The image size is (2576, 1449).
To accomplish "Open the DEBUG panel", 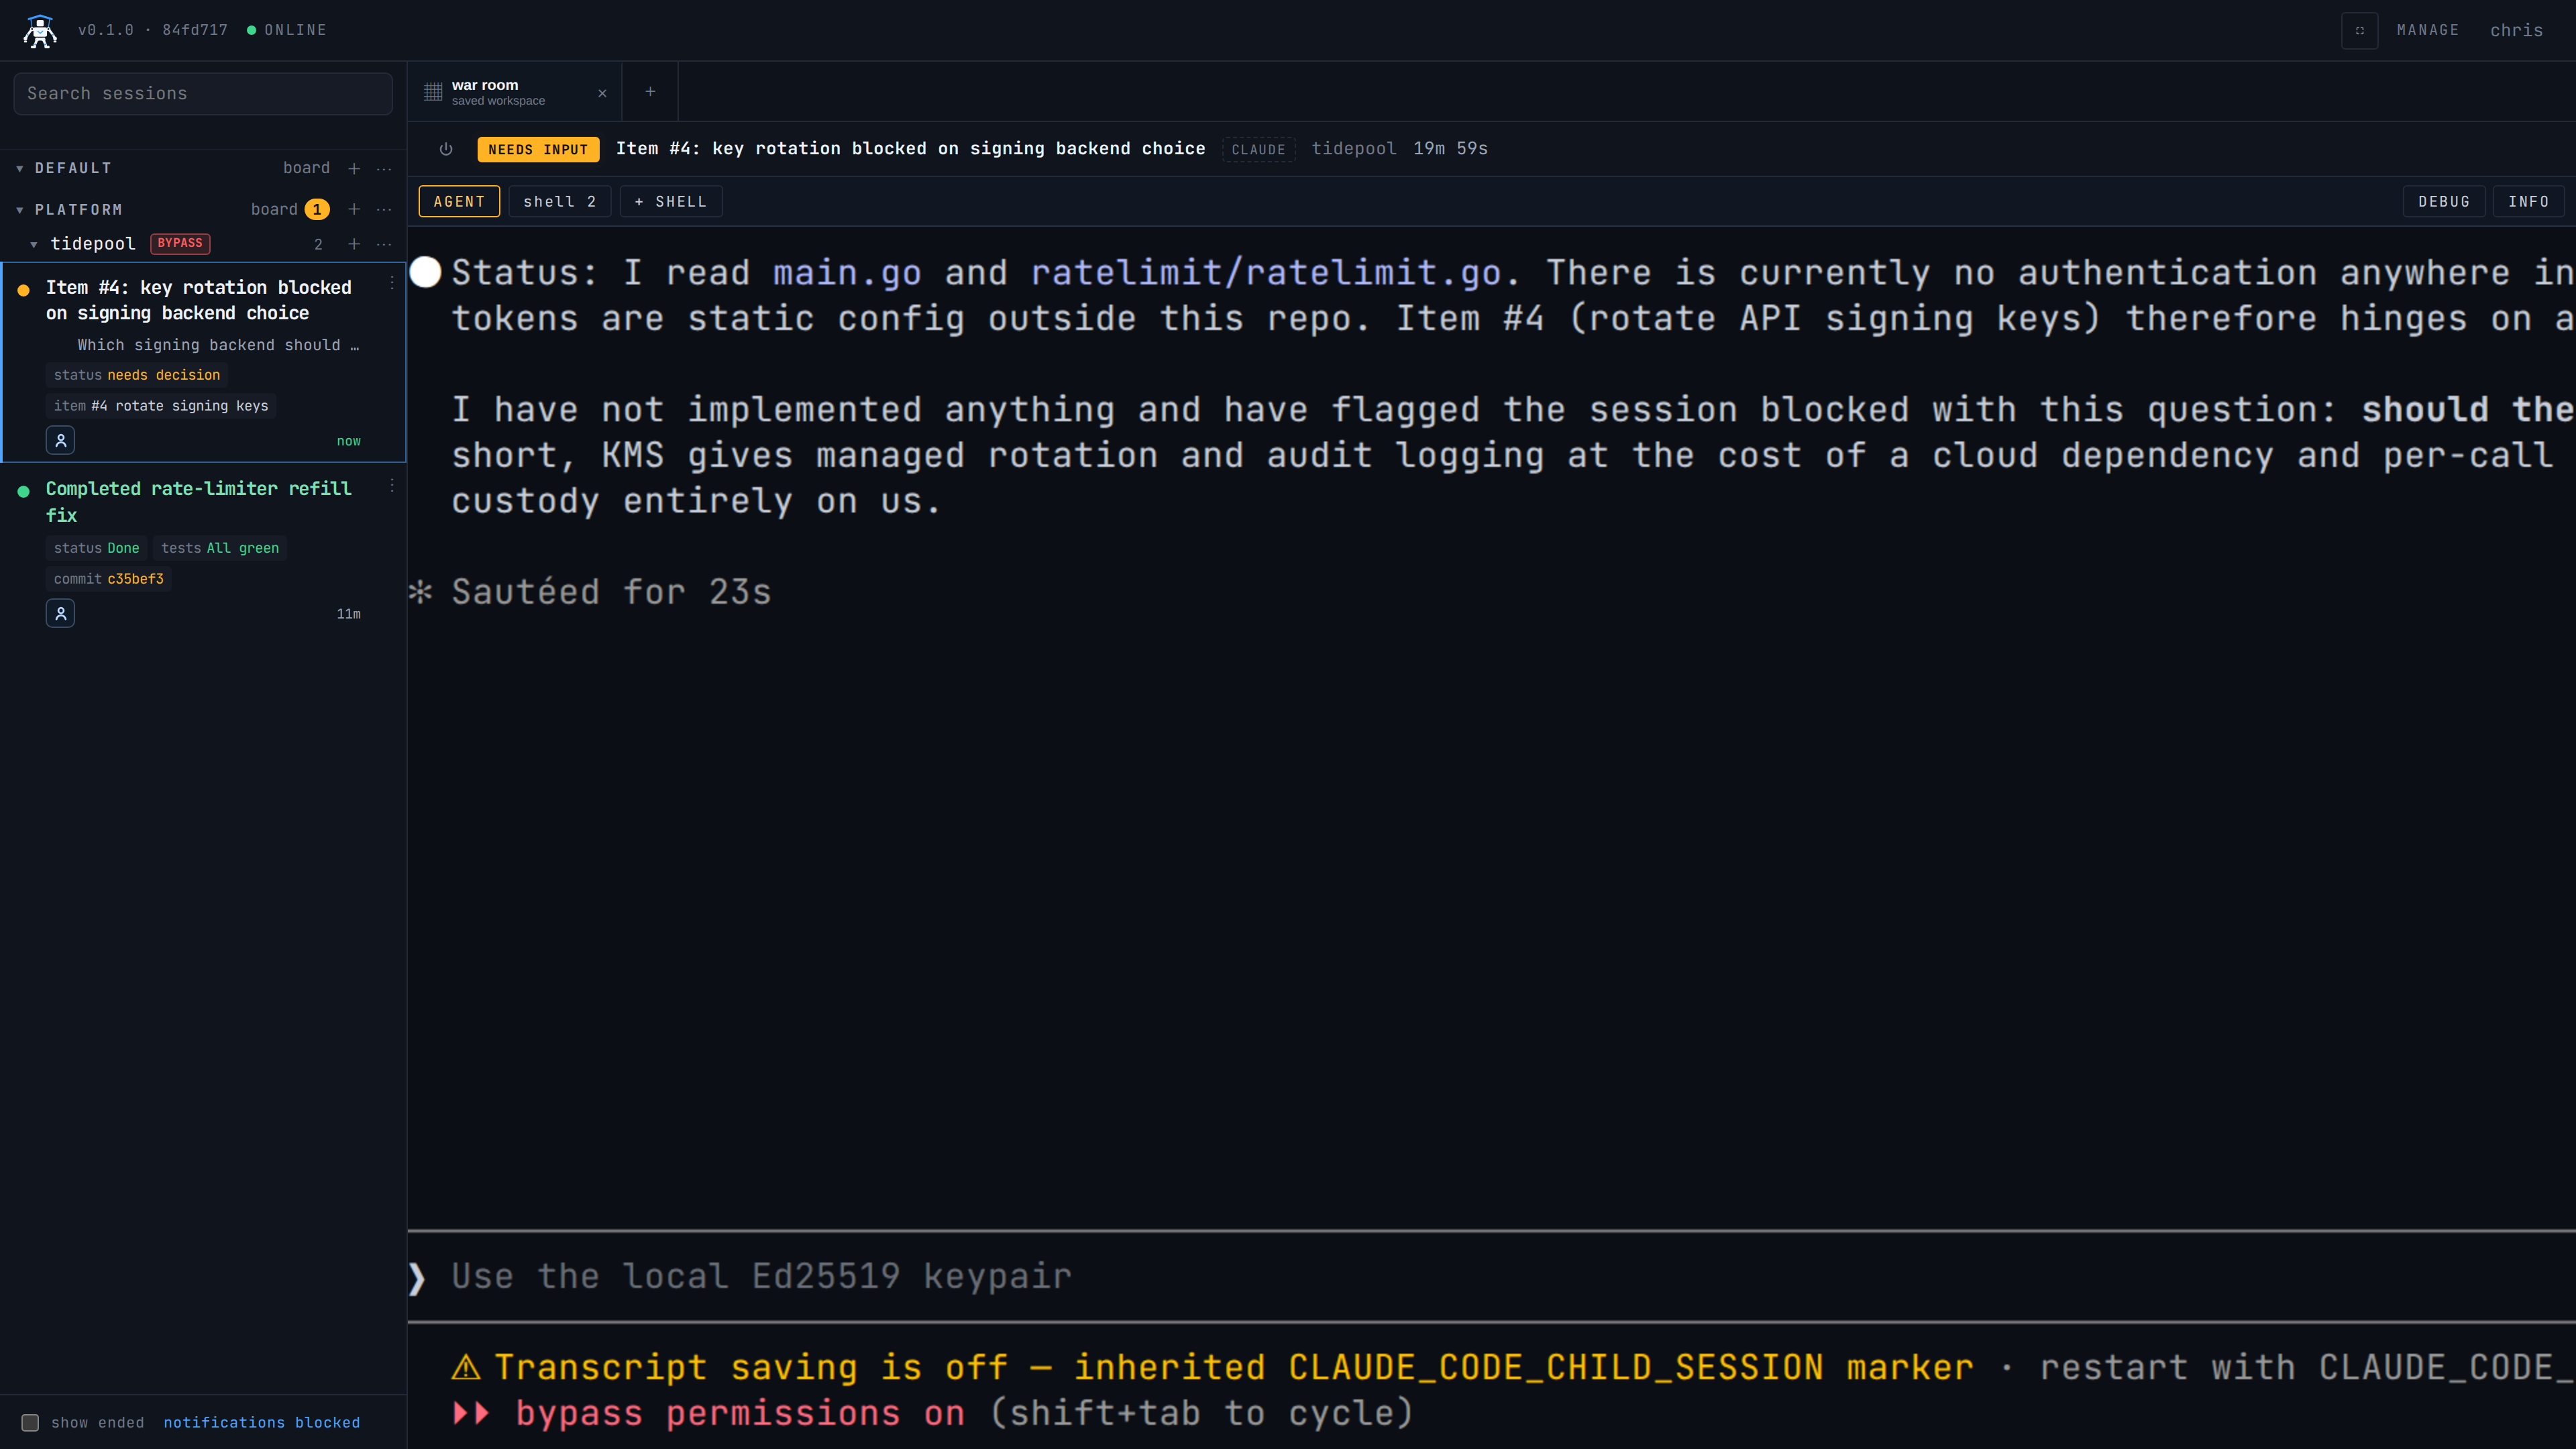I will [x=2443, y=201].
